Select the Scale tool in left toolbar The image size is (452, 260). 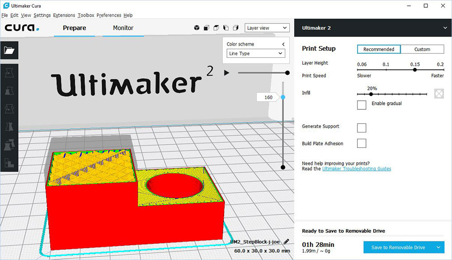coord(9,90)
